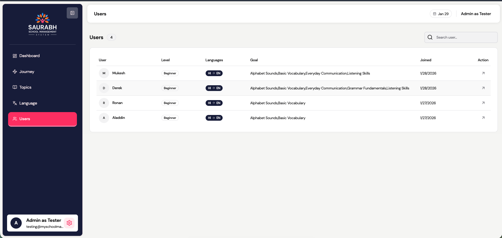Collapse the sidebar with the panel icon
The height and width of the screenshot is (238, 502).
(72, 13)
